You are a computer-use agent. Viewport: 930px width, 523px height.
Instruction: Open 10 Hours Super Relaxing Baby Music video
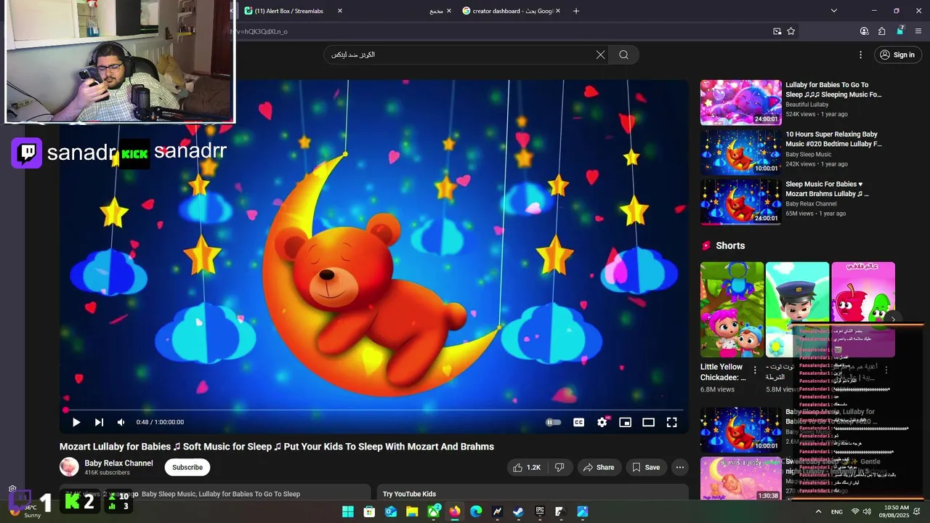point(740,152)
